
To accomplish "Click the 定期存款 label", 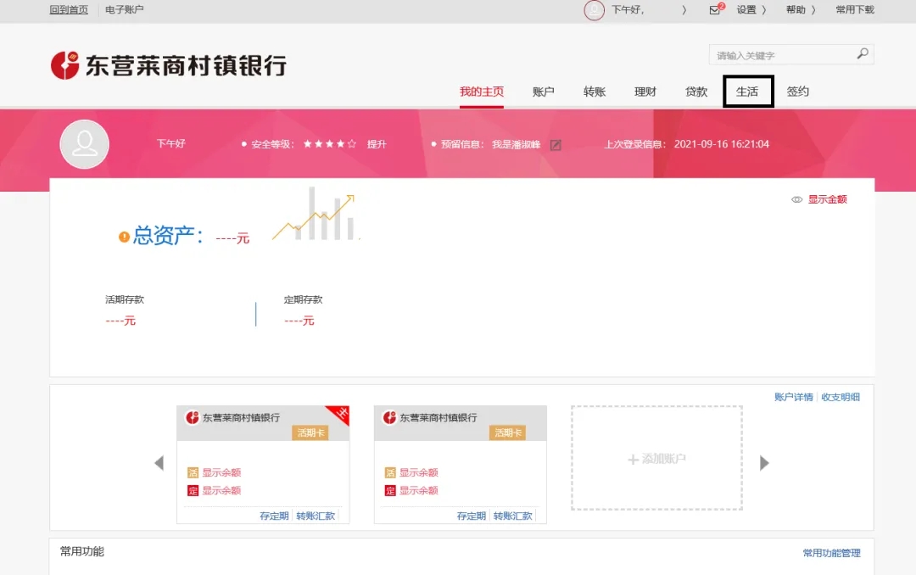I will (303, 299).
